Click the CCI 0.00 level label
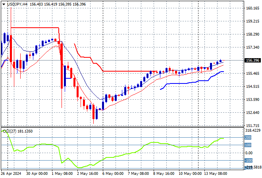Screen dimensions: 262x178 249,153
